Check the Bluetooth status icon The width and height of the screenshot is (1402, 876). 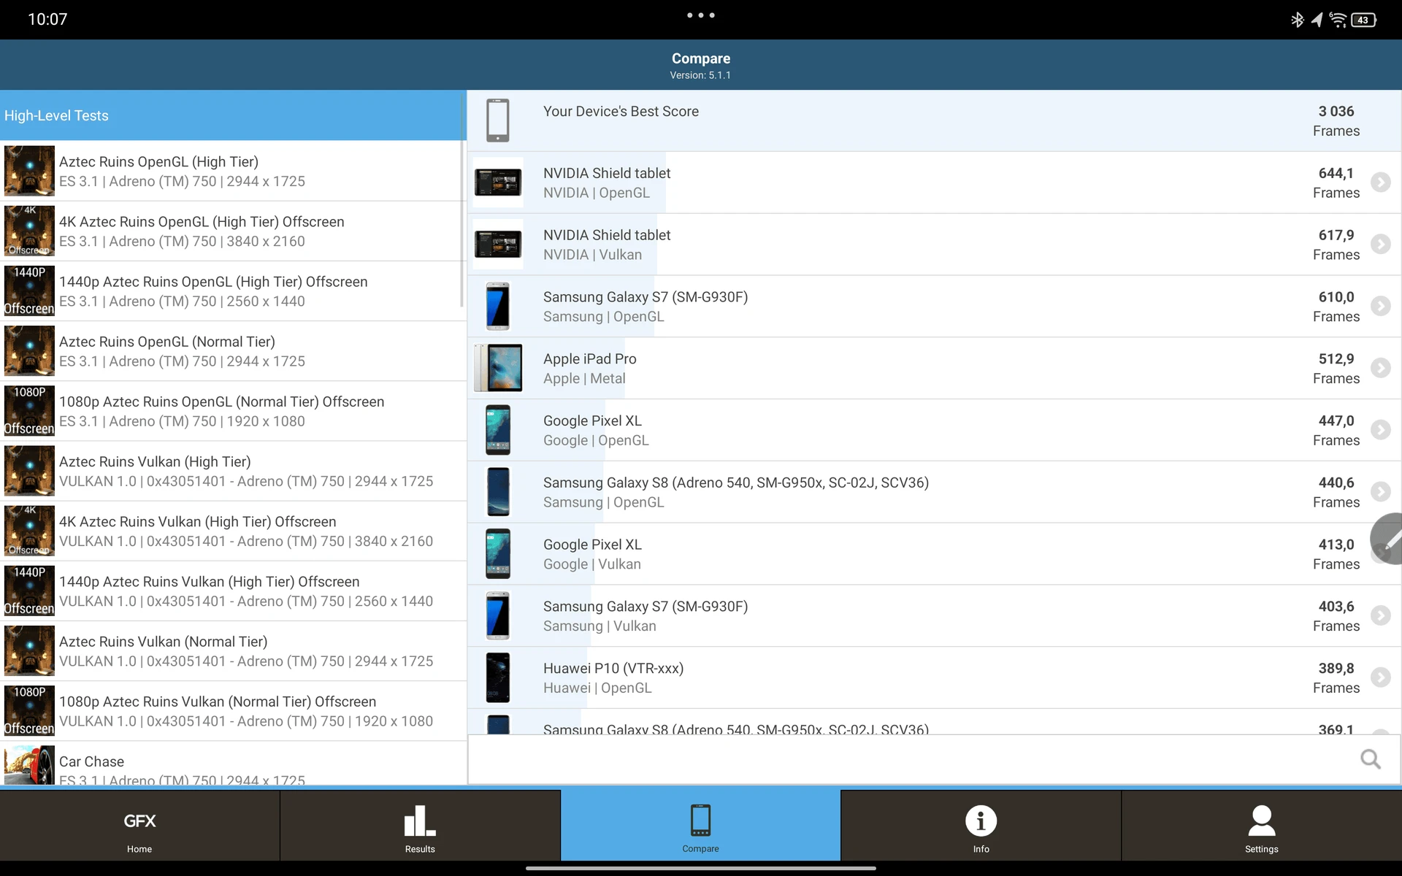point(1297,20)
